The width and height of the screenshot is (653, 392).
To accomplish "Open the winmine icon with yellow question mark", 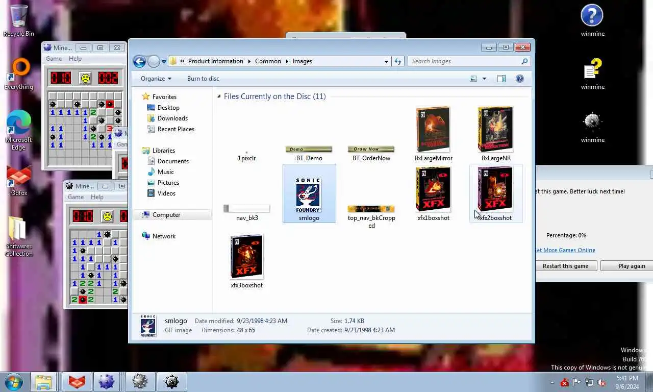I will click(x=592, y=74).
